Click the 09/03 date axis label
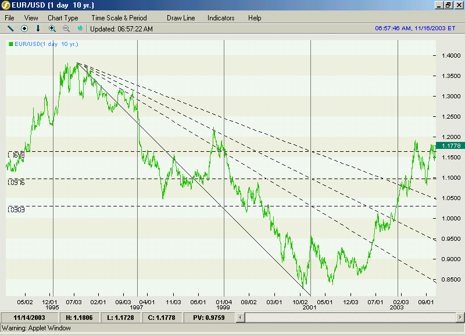The height and width of the screenshot is (335, 465). click(x=123, y=302)
